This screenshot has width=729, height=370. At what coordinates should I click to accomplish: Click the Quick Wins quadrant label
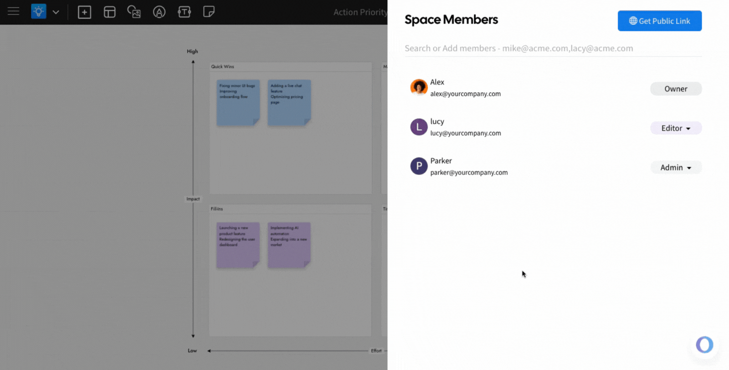click(222, 67)
